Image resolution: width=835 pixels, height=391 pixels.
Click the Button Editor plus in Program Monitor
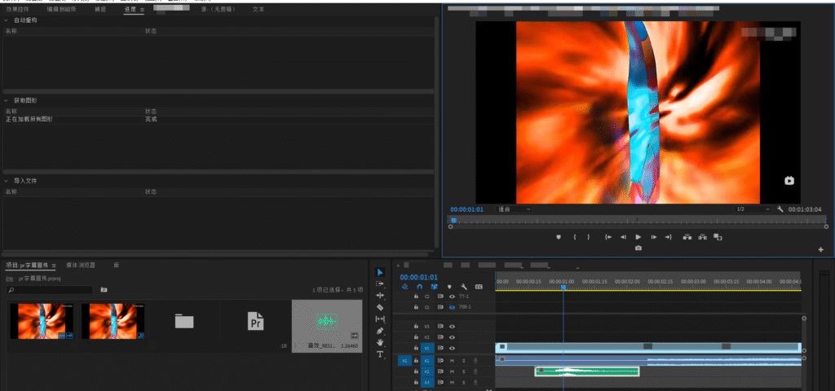820,248
